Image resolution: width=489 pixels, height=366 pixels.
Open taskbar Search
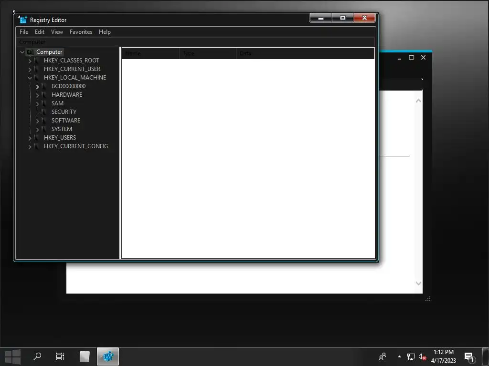(37, 356)
